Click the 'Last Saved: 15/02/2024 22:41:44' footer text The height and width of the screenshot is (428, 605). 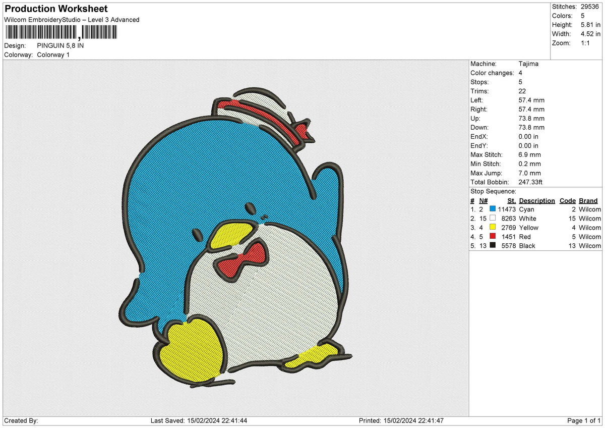(199, 420)
